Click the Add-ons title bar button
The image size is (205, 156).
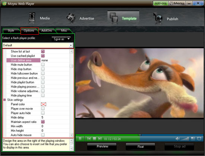click(x=161, y=3)
